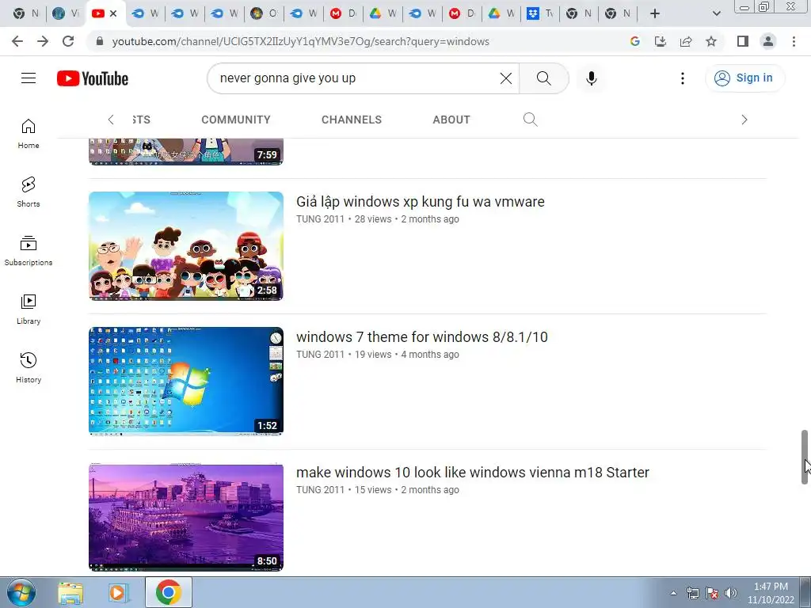The image size is (811, 608).
Task: Show hidden system tray icons
Action: 673,593
